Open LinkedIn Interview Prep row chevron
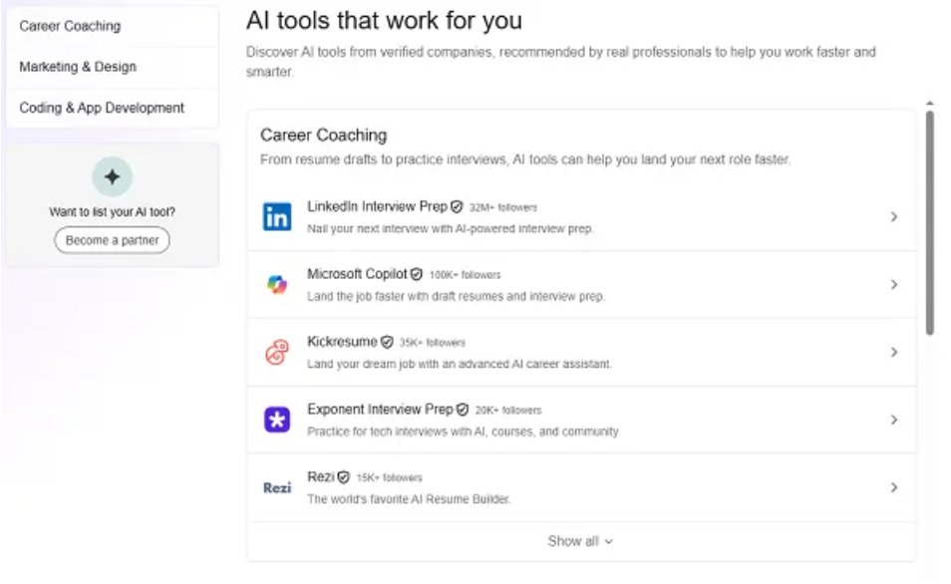 894,216
